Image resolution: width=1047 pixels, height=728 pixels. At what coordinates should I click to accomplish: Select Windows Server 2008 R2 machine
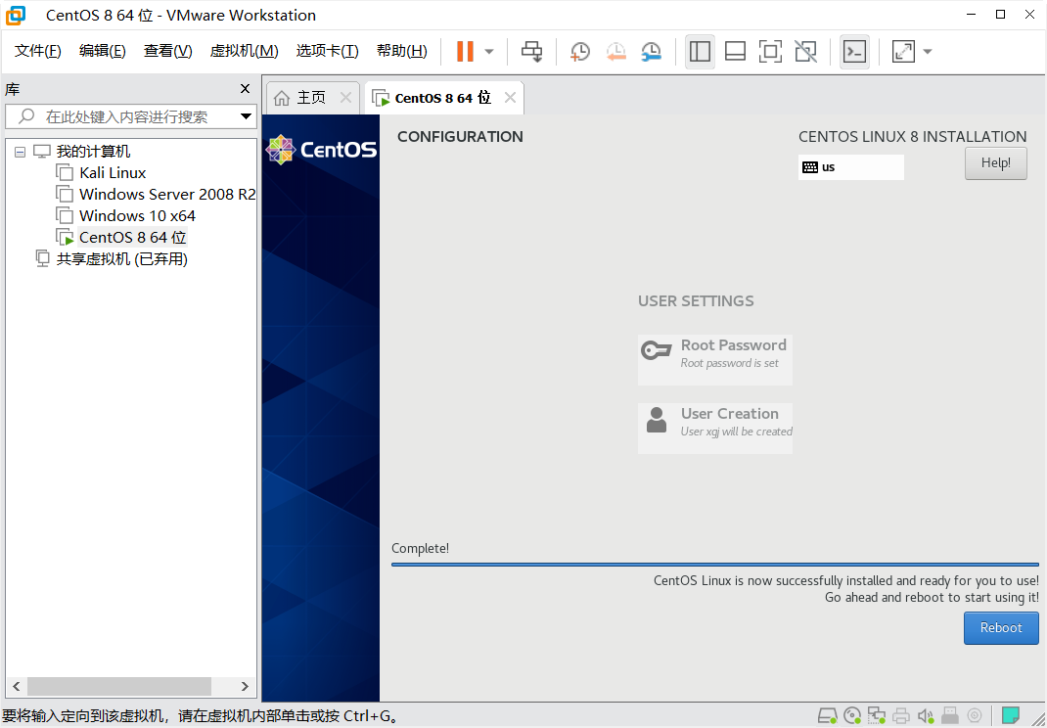tap(167, 195)
